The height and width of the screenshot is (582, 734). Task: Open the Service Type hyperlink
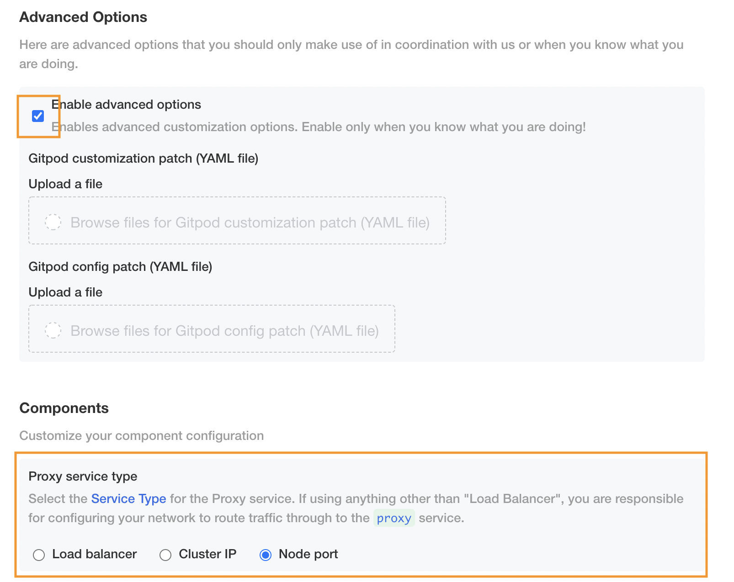128,498
